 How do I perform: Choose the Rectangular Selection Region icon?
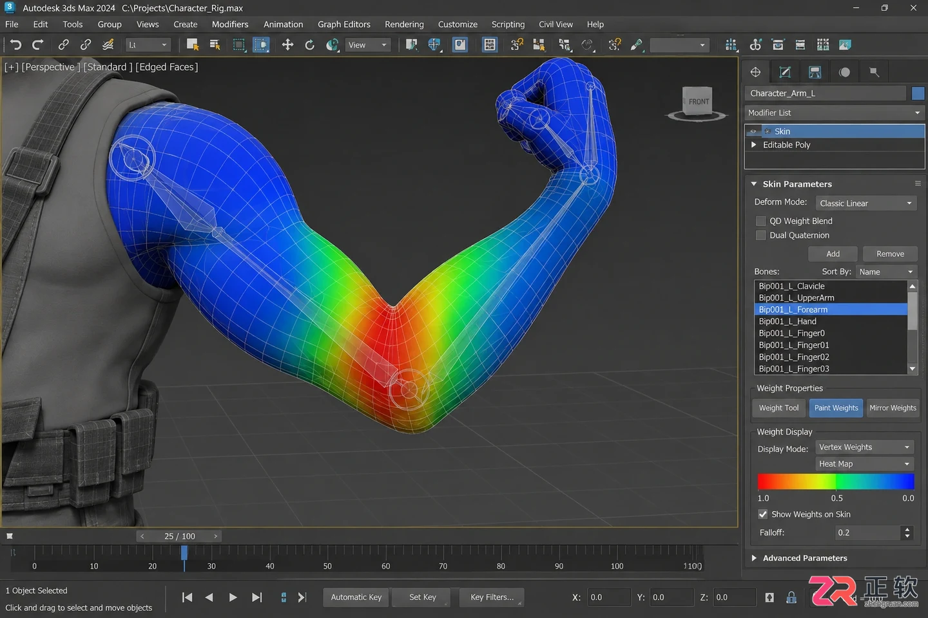tap(239, 44)
